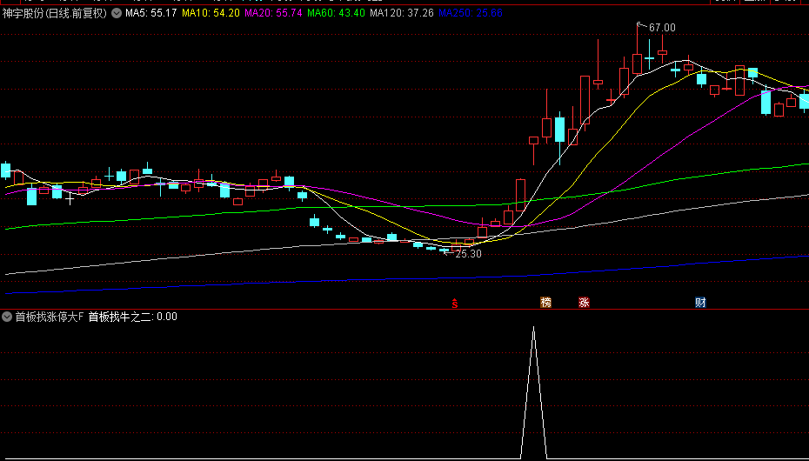Expand the main chart indicator dropdown arrow
This screenshot has height=461, width=809.
click(117, 14)
